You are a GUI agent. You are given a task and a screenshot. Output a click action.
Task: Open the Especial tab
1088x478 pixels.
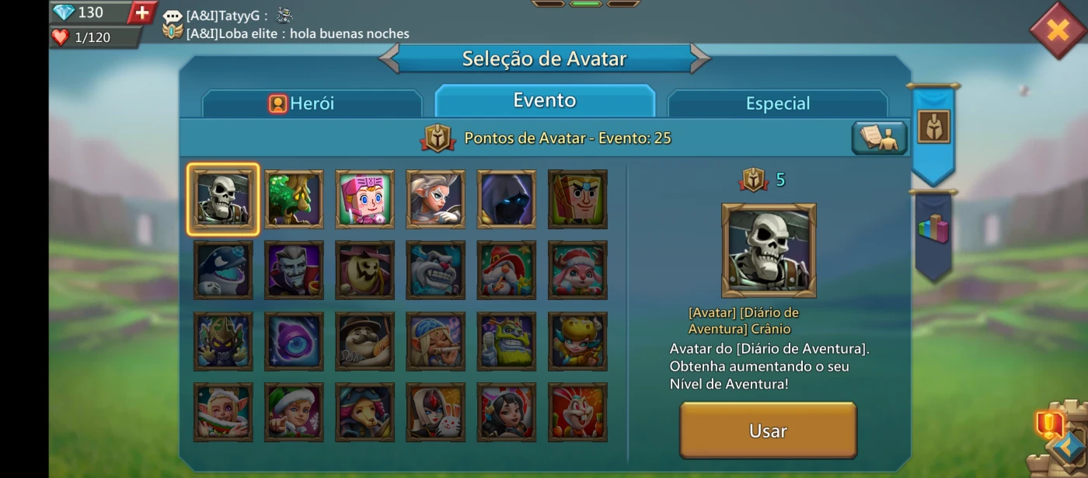pyautogui.click(x=778, y=103)
